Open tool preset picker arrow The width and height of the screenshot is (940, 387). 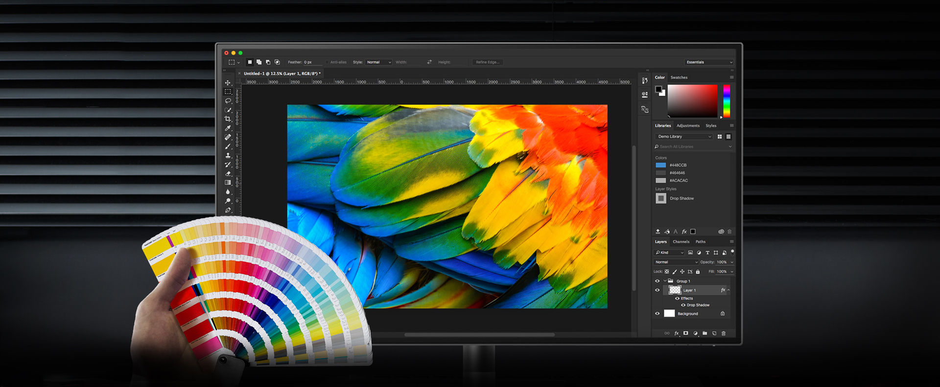coord(238,63)
